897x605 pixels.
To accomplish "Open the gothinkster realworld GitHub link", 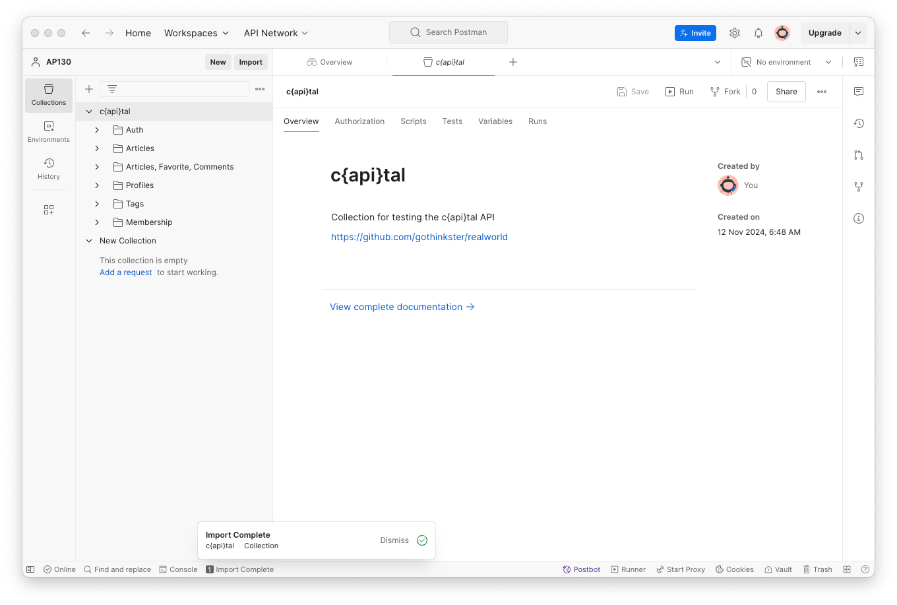I will pyautogui.click(x=419, y=237).
